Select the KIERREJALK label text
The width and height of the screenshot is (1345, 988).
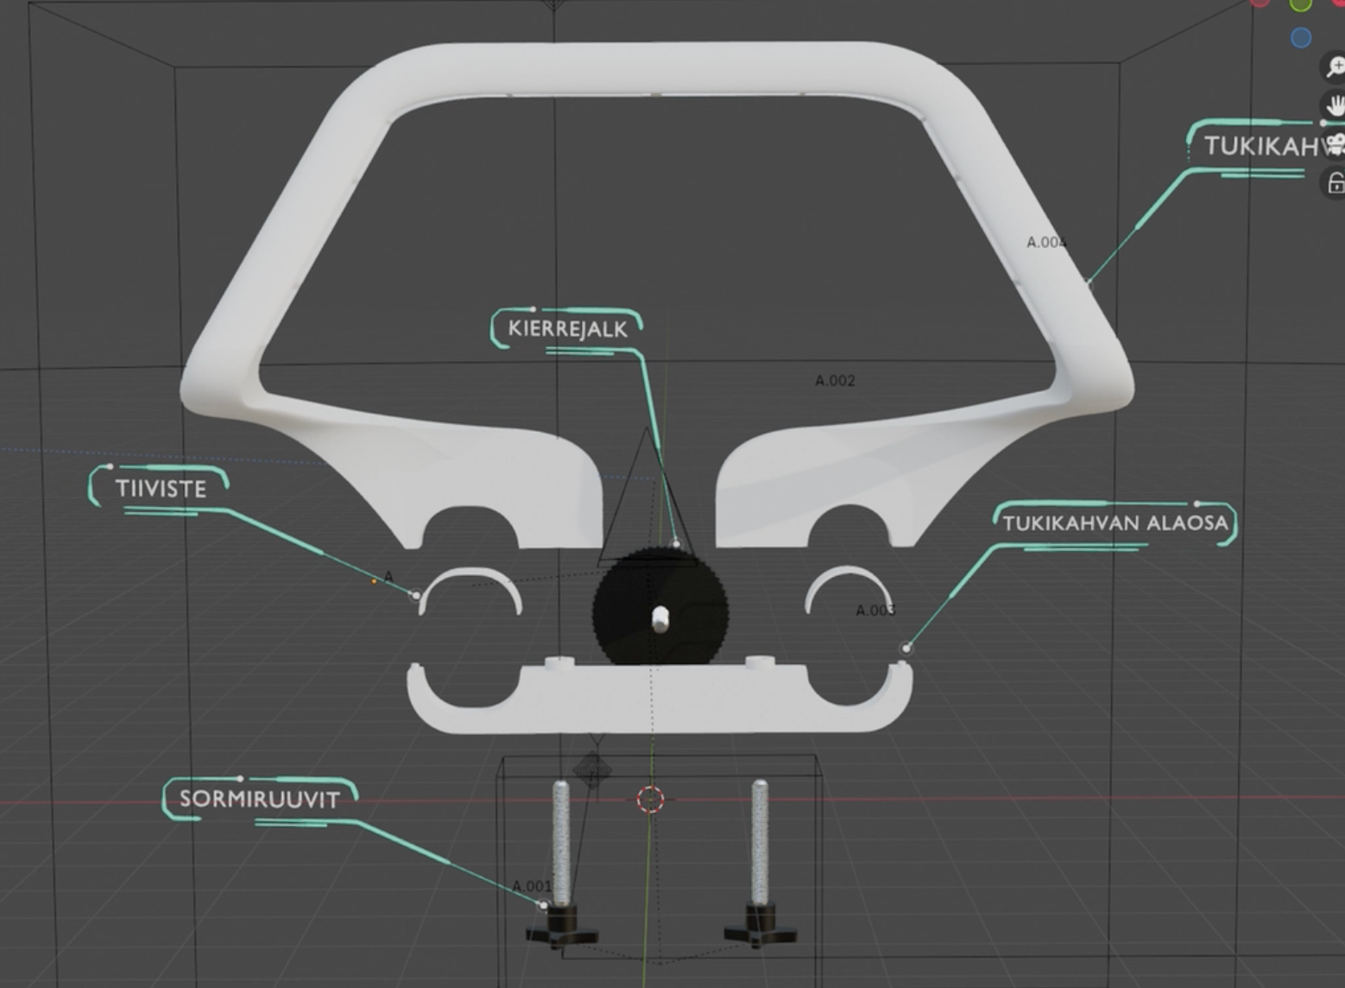coord(567,329)
